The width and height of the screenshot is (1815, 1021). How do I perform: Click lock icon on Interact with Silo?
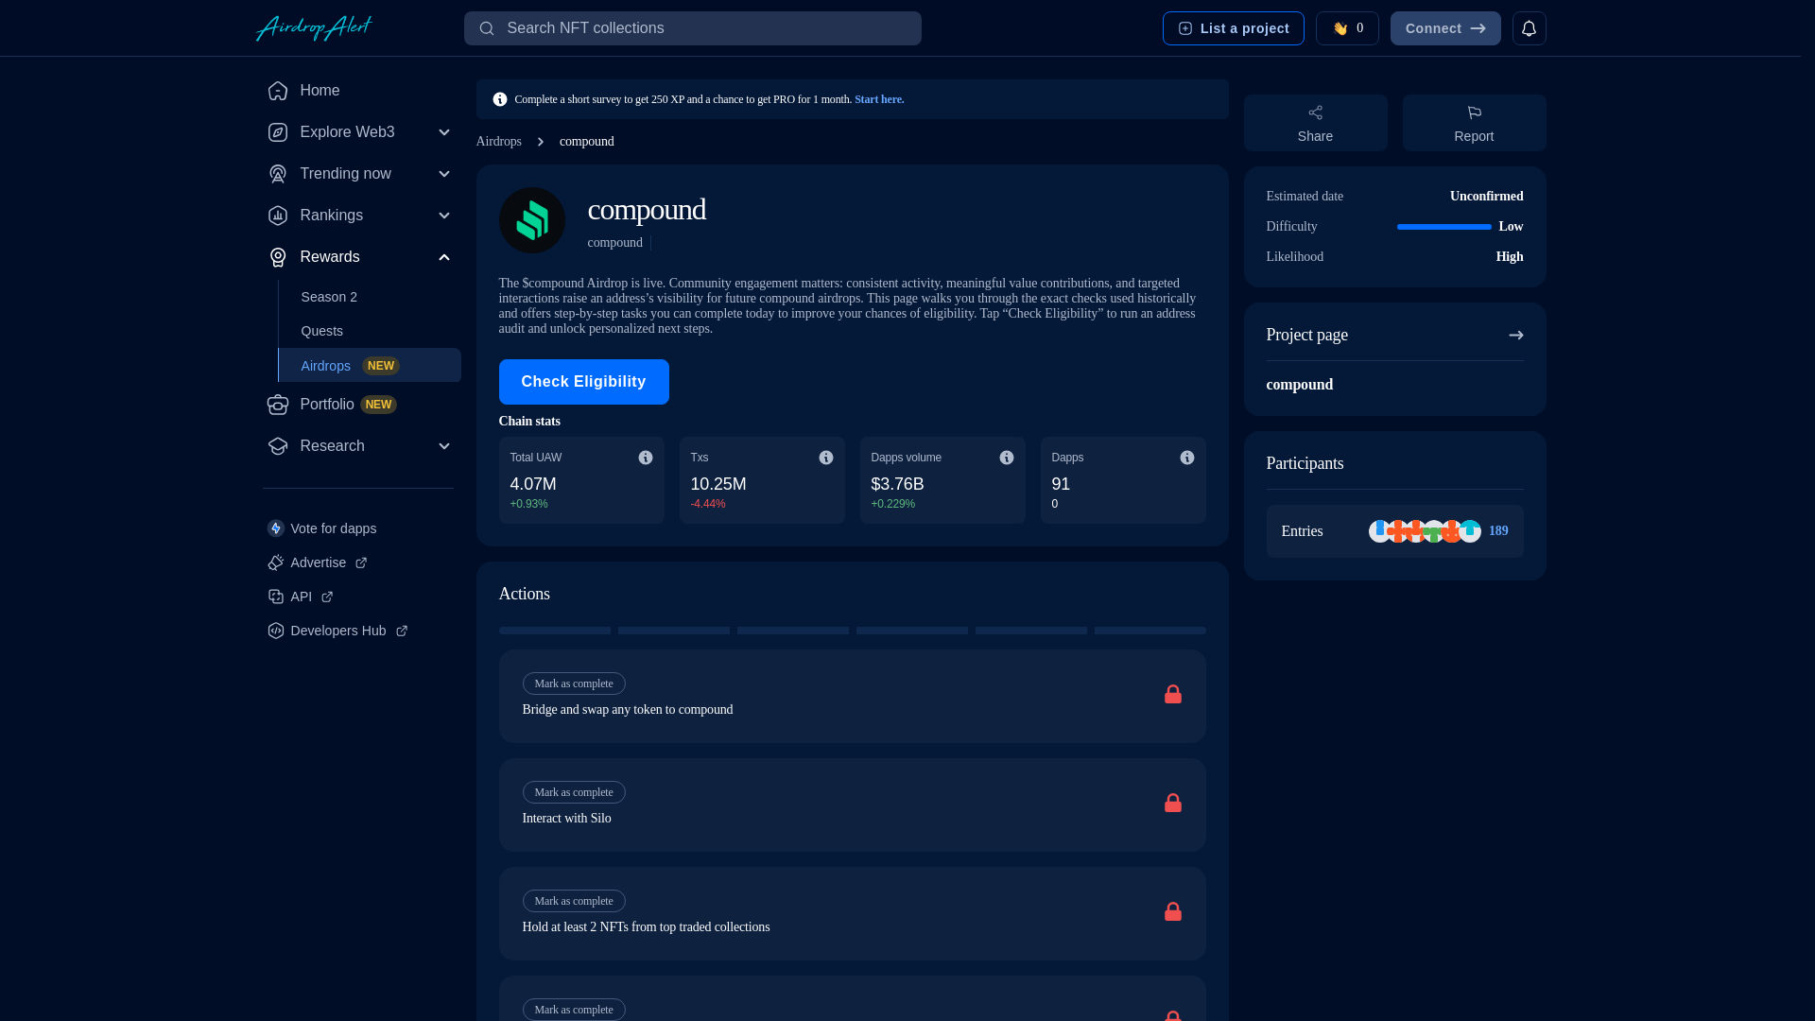[x=1173, y=804]
